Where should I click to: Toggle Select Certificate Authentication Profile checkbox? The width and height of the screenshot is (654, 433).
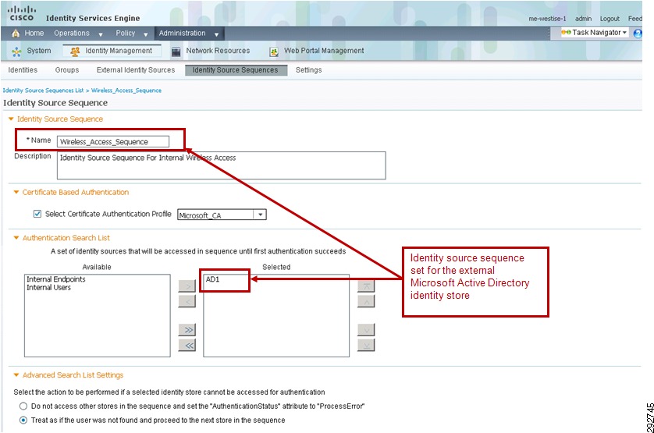(x=37, y=214)
